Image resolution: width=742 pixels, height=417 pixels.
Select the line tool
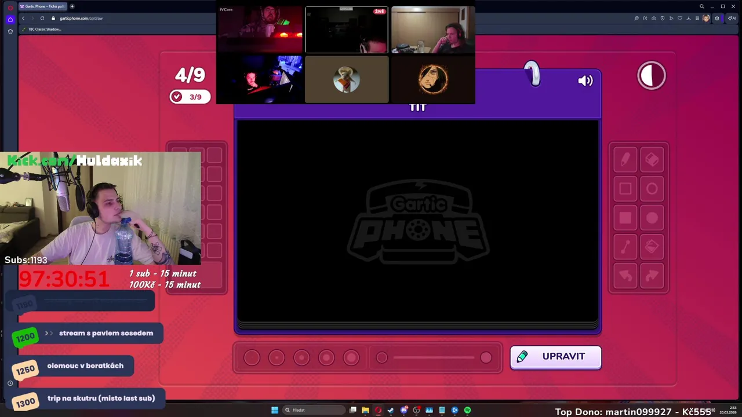click(625, 247)
